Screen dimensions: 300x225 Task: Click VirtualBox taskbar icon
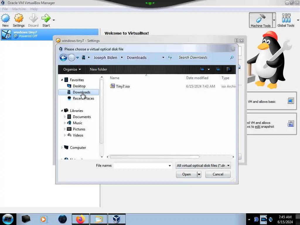click(x=117, y=219)
